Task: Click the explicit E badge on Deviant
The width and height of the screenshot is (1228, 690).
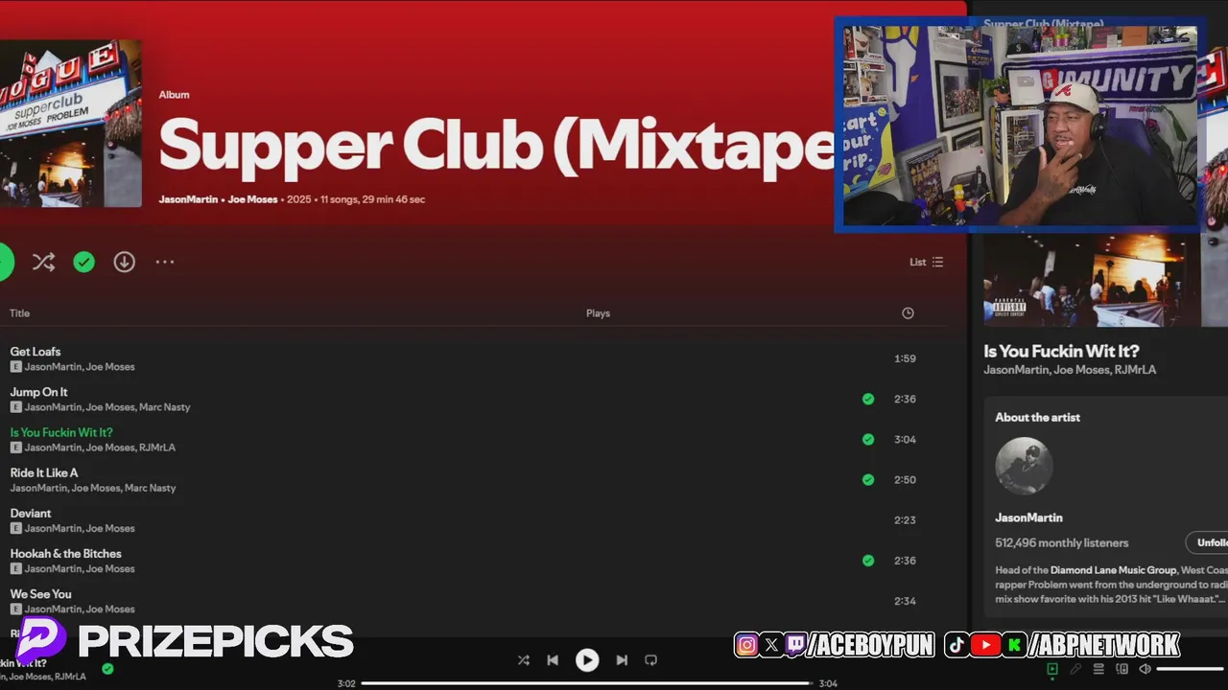Action: click(x=15, y=528)
